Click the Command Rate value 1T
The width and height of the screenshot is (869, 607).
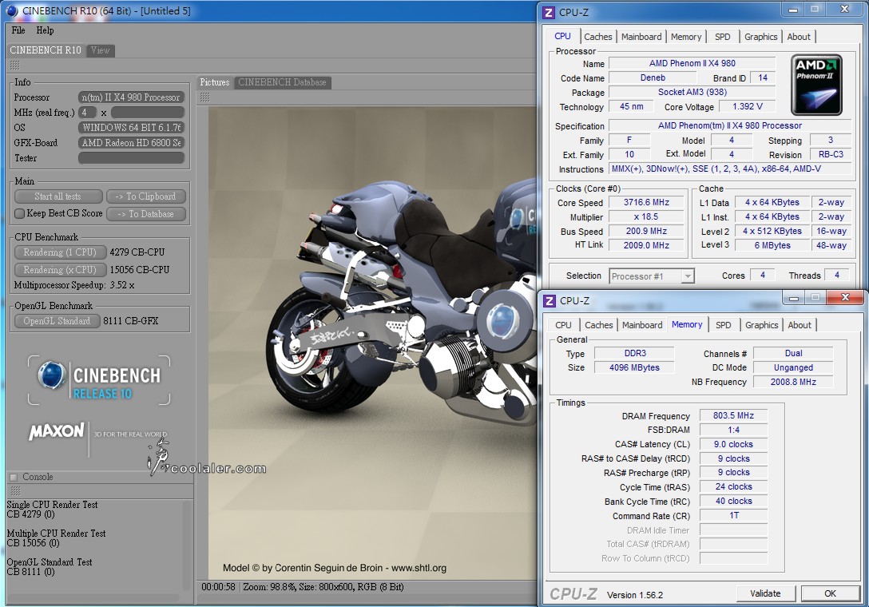pos(733,515)
